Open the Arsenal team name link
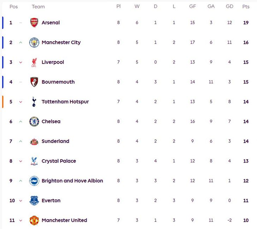 pos(50,23)
